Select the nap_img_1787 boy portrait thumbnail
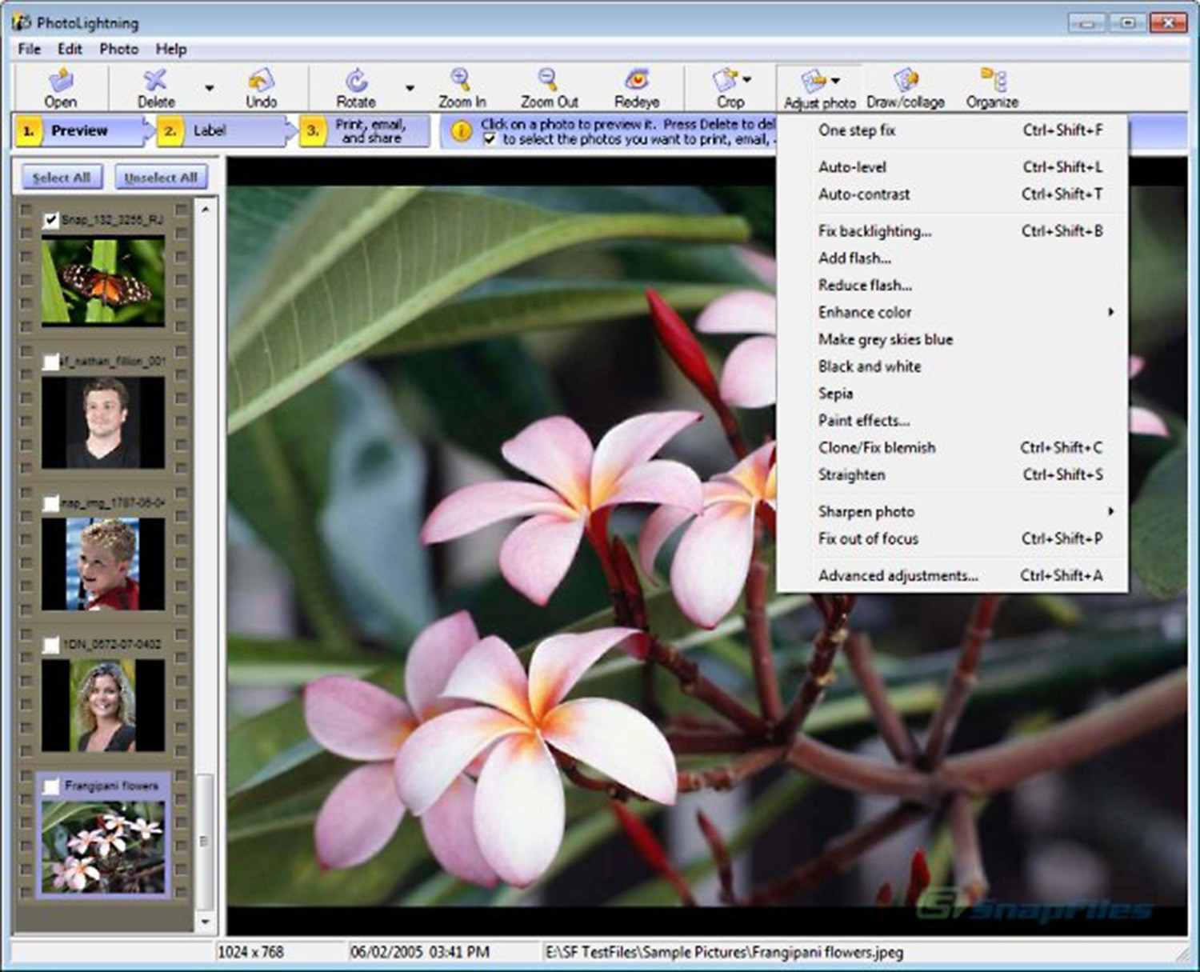The width and height of the screenshot is (1200, 972). pyautogui.click(x=103, y=564)
